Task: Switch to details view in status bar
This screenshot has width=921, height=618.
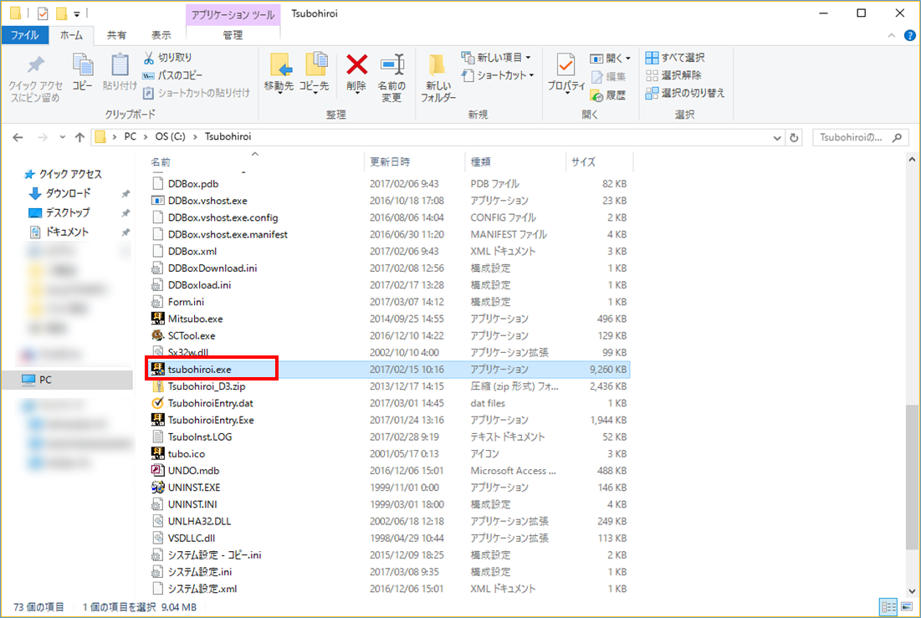Action: pyautogui.click(x=888, y=606)
